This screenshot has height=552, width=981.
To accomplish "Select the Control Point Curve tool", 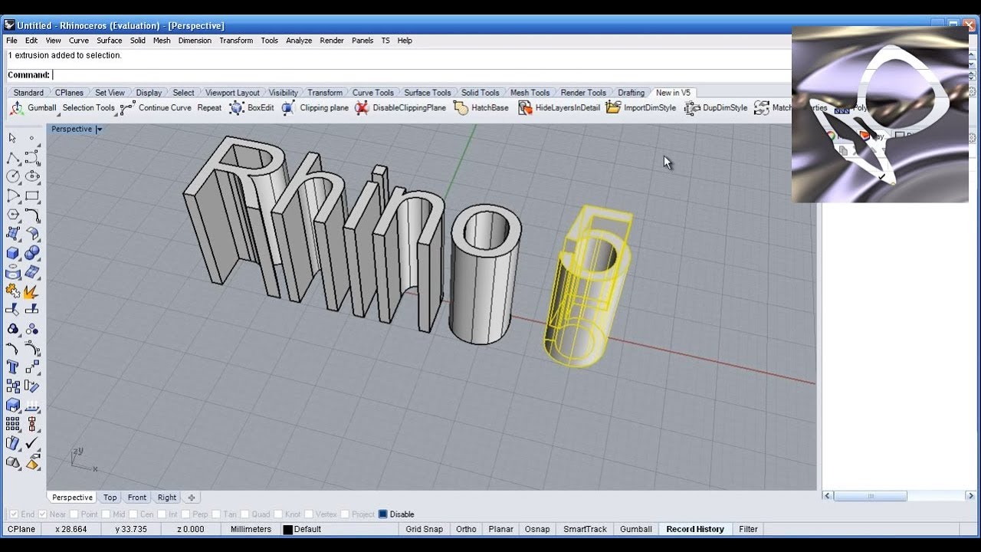I will (31, 157).
